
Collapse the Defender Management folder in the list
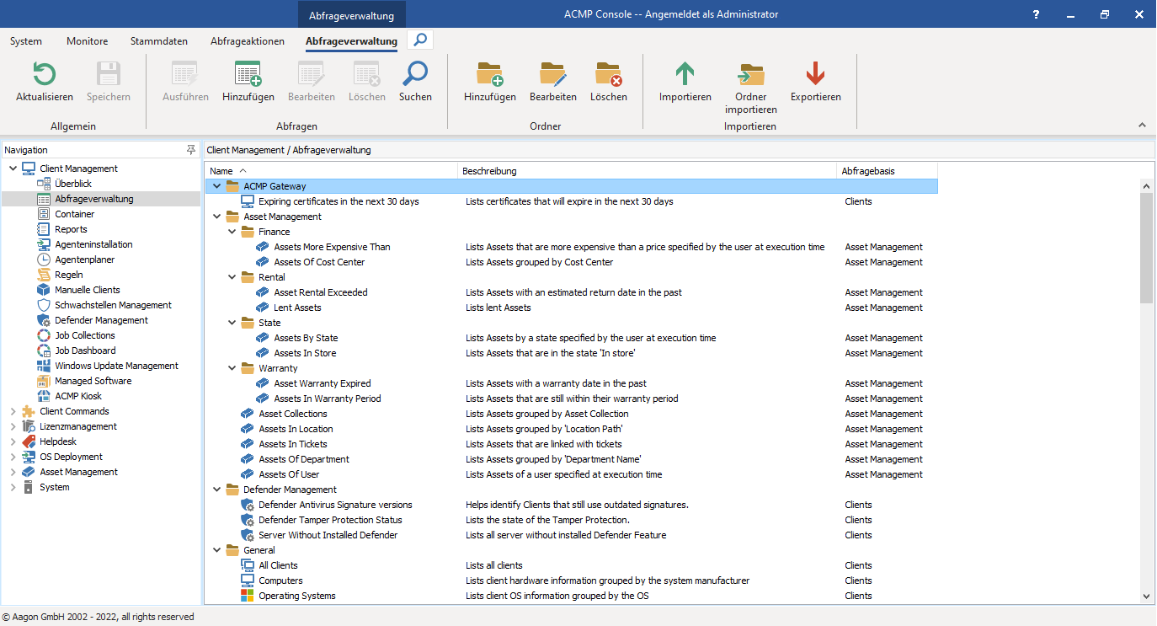[x=217, y=490]
